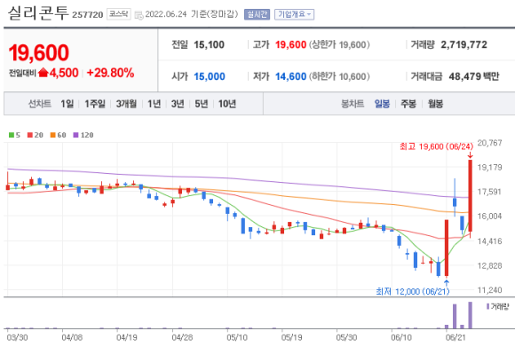Click the tall red candle on 06/24
The height and width of the screenshot is (347, 515).
[x=471, y=195]
